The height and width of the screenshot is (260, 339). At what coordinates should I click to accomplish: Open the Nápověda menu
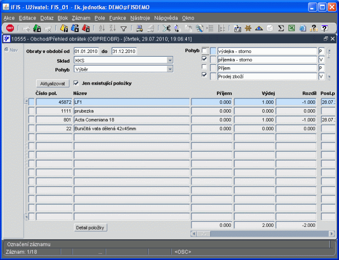pos(166,18)
